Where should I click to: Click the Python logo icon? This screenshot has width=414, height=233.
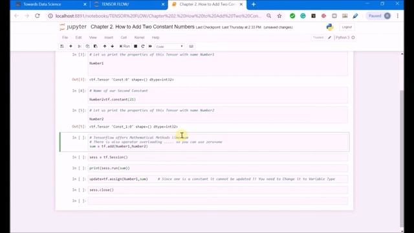330,27
